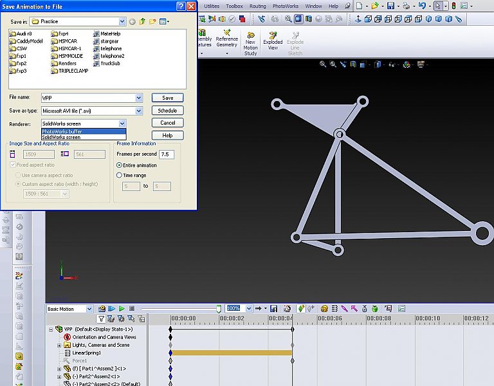Click the Schedule button
The height and width of the screenshot is (386, 494).
[x=167, y=111]
